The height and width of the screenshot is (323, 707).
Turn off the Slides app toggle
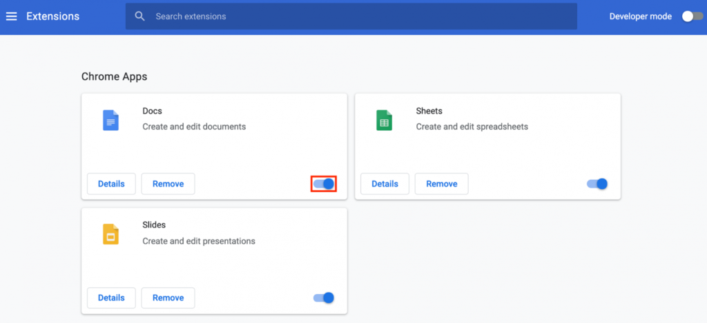(x=324, y=298)
